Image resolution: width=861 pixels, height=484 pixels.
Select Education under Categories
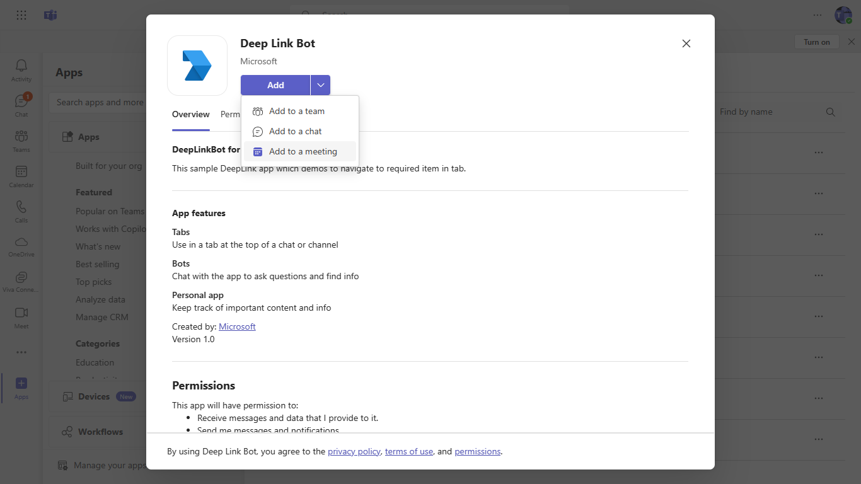(95, 363)
